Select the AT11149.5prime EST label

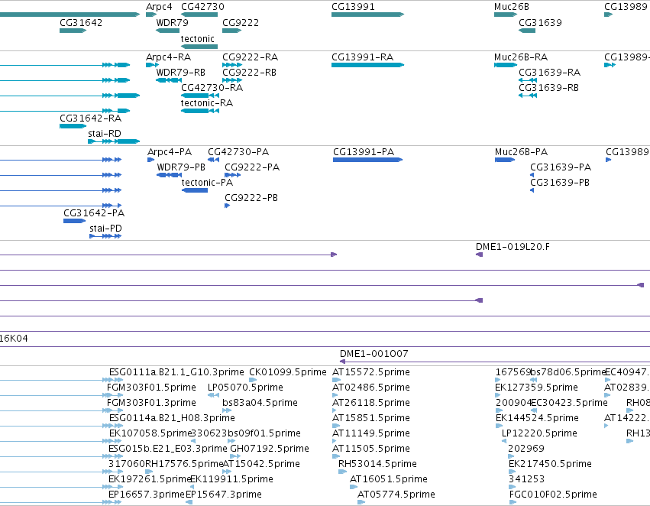click(371, 434)
